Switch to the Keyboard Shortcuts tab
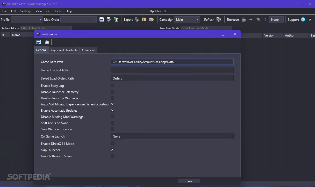 [64, 50]
